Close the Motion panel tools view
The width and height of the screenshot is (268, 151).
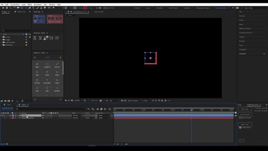(x=60, y=57)
